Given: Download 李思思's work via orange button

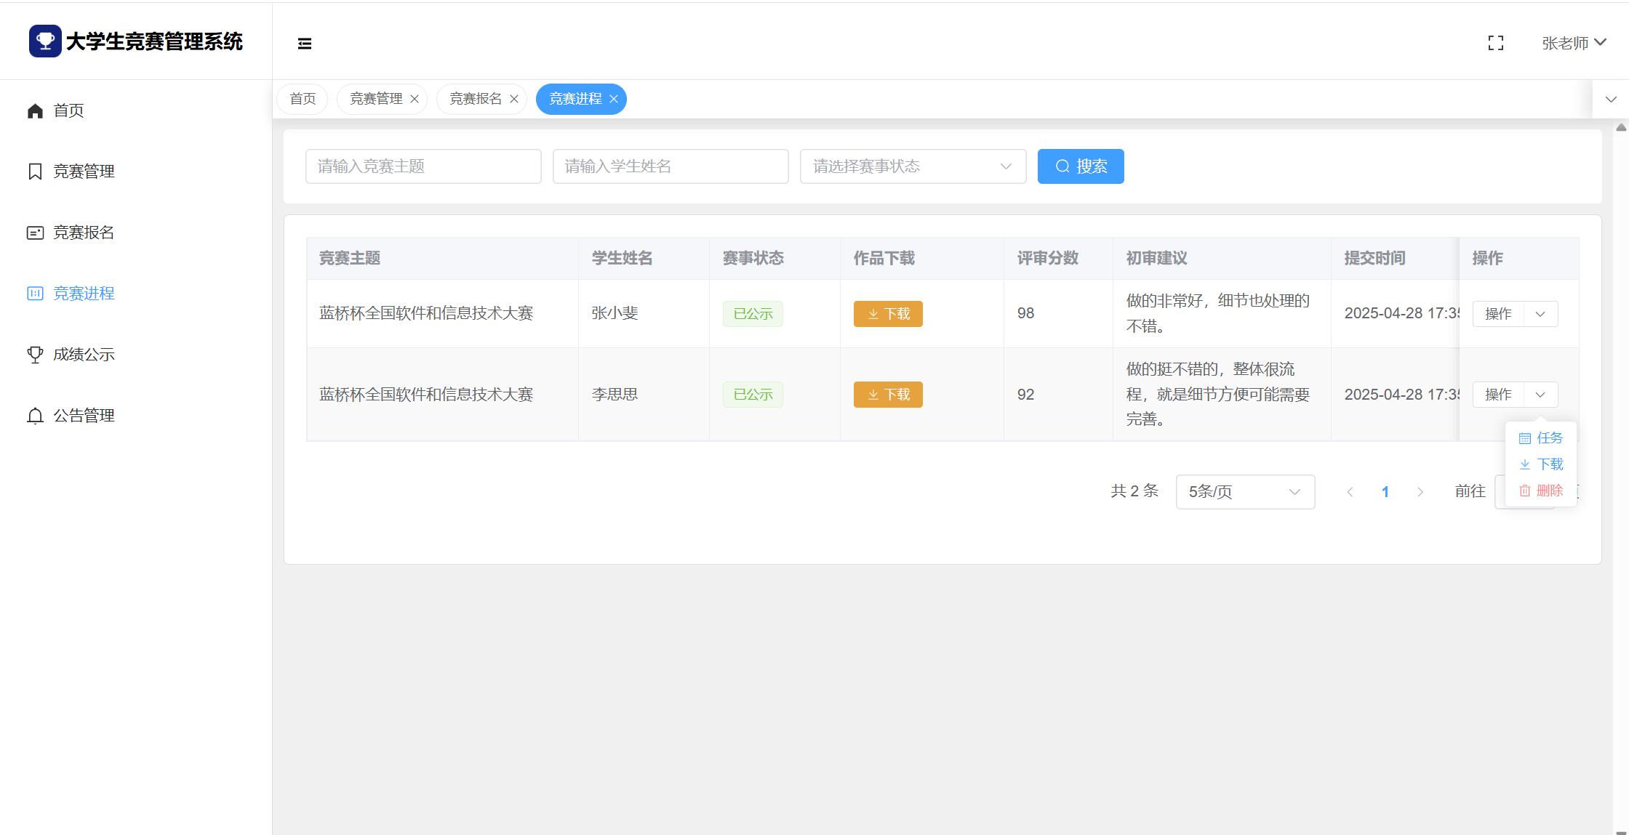Looking at the screenshot, I should [887, 395].
